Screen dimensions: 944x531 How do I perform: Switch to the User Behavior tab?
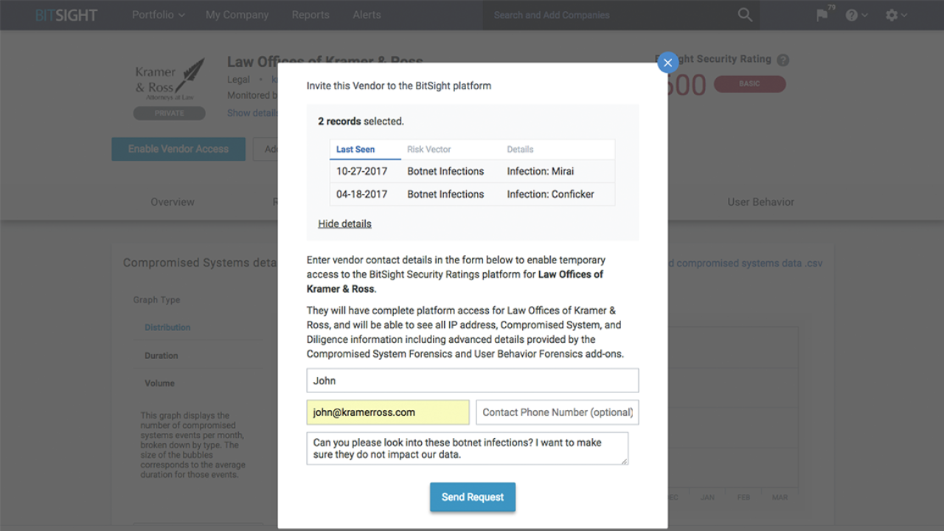(x=760, y=201)
